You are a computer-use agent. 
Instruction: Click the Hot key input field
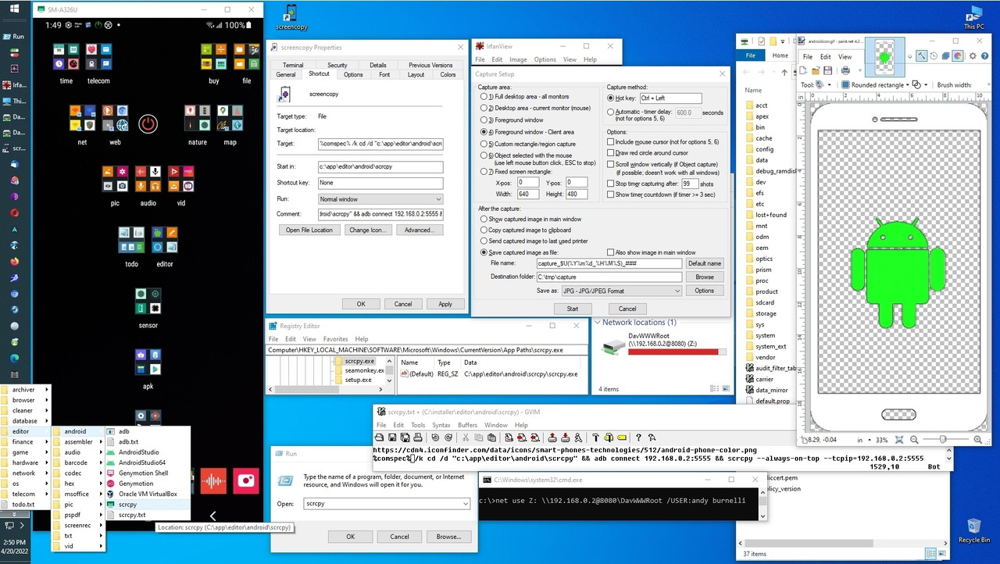(x=670, y=98)
